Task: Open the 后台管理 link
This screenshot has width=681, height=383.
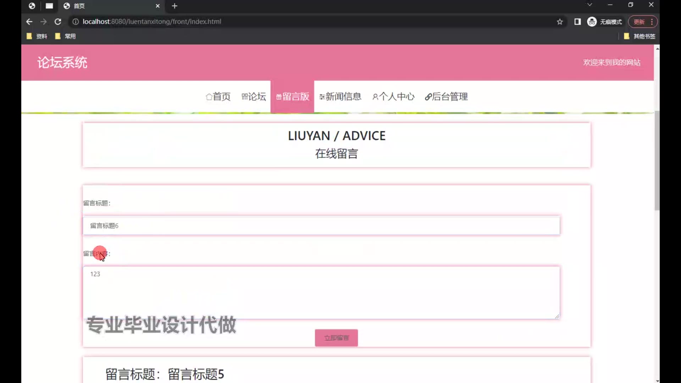Action: [446, 96]
